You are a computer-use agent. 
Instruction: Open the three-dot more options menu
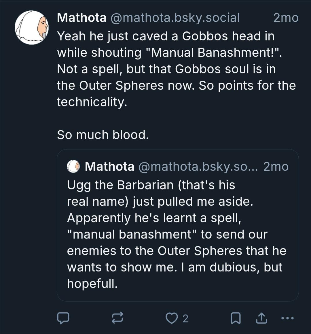[x=287, y=318]
